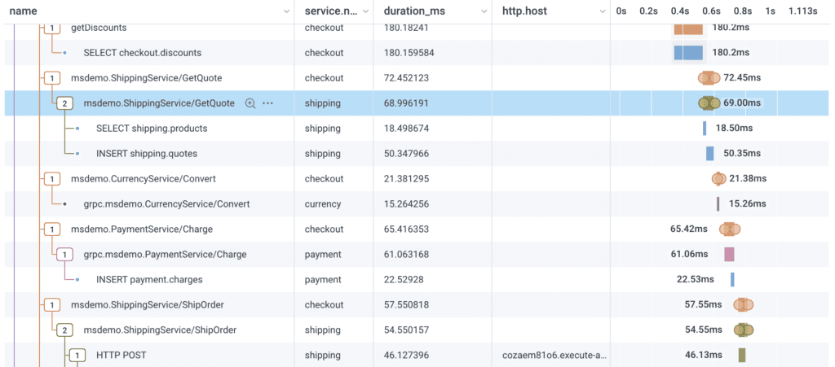This screenshot has height=367, width=835.
Task: Open the three-dot options on the highlighted GetQuote row
Action: [x=267, y=103]
